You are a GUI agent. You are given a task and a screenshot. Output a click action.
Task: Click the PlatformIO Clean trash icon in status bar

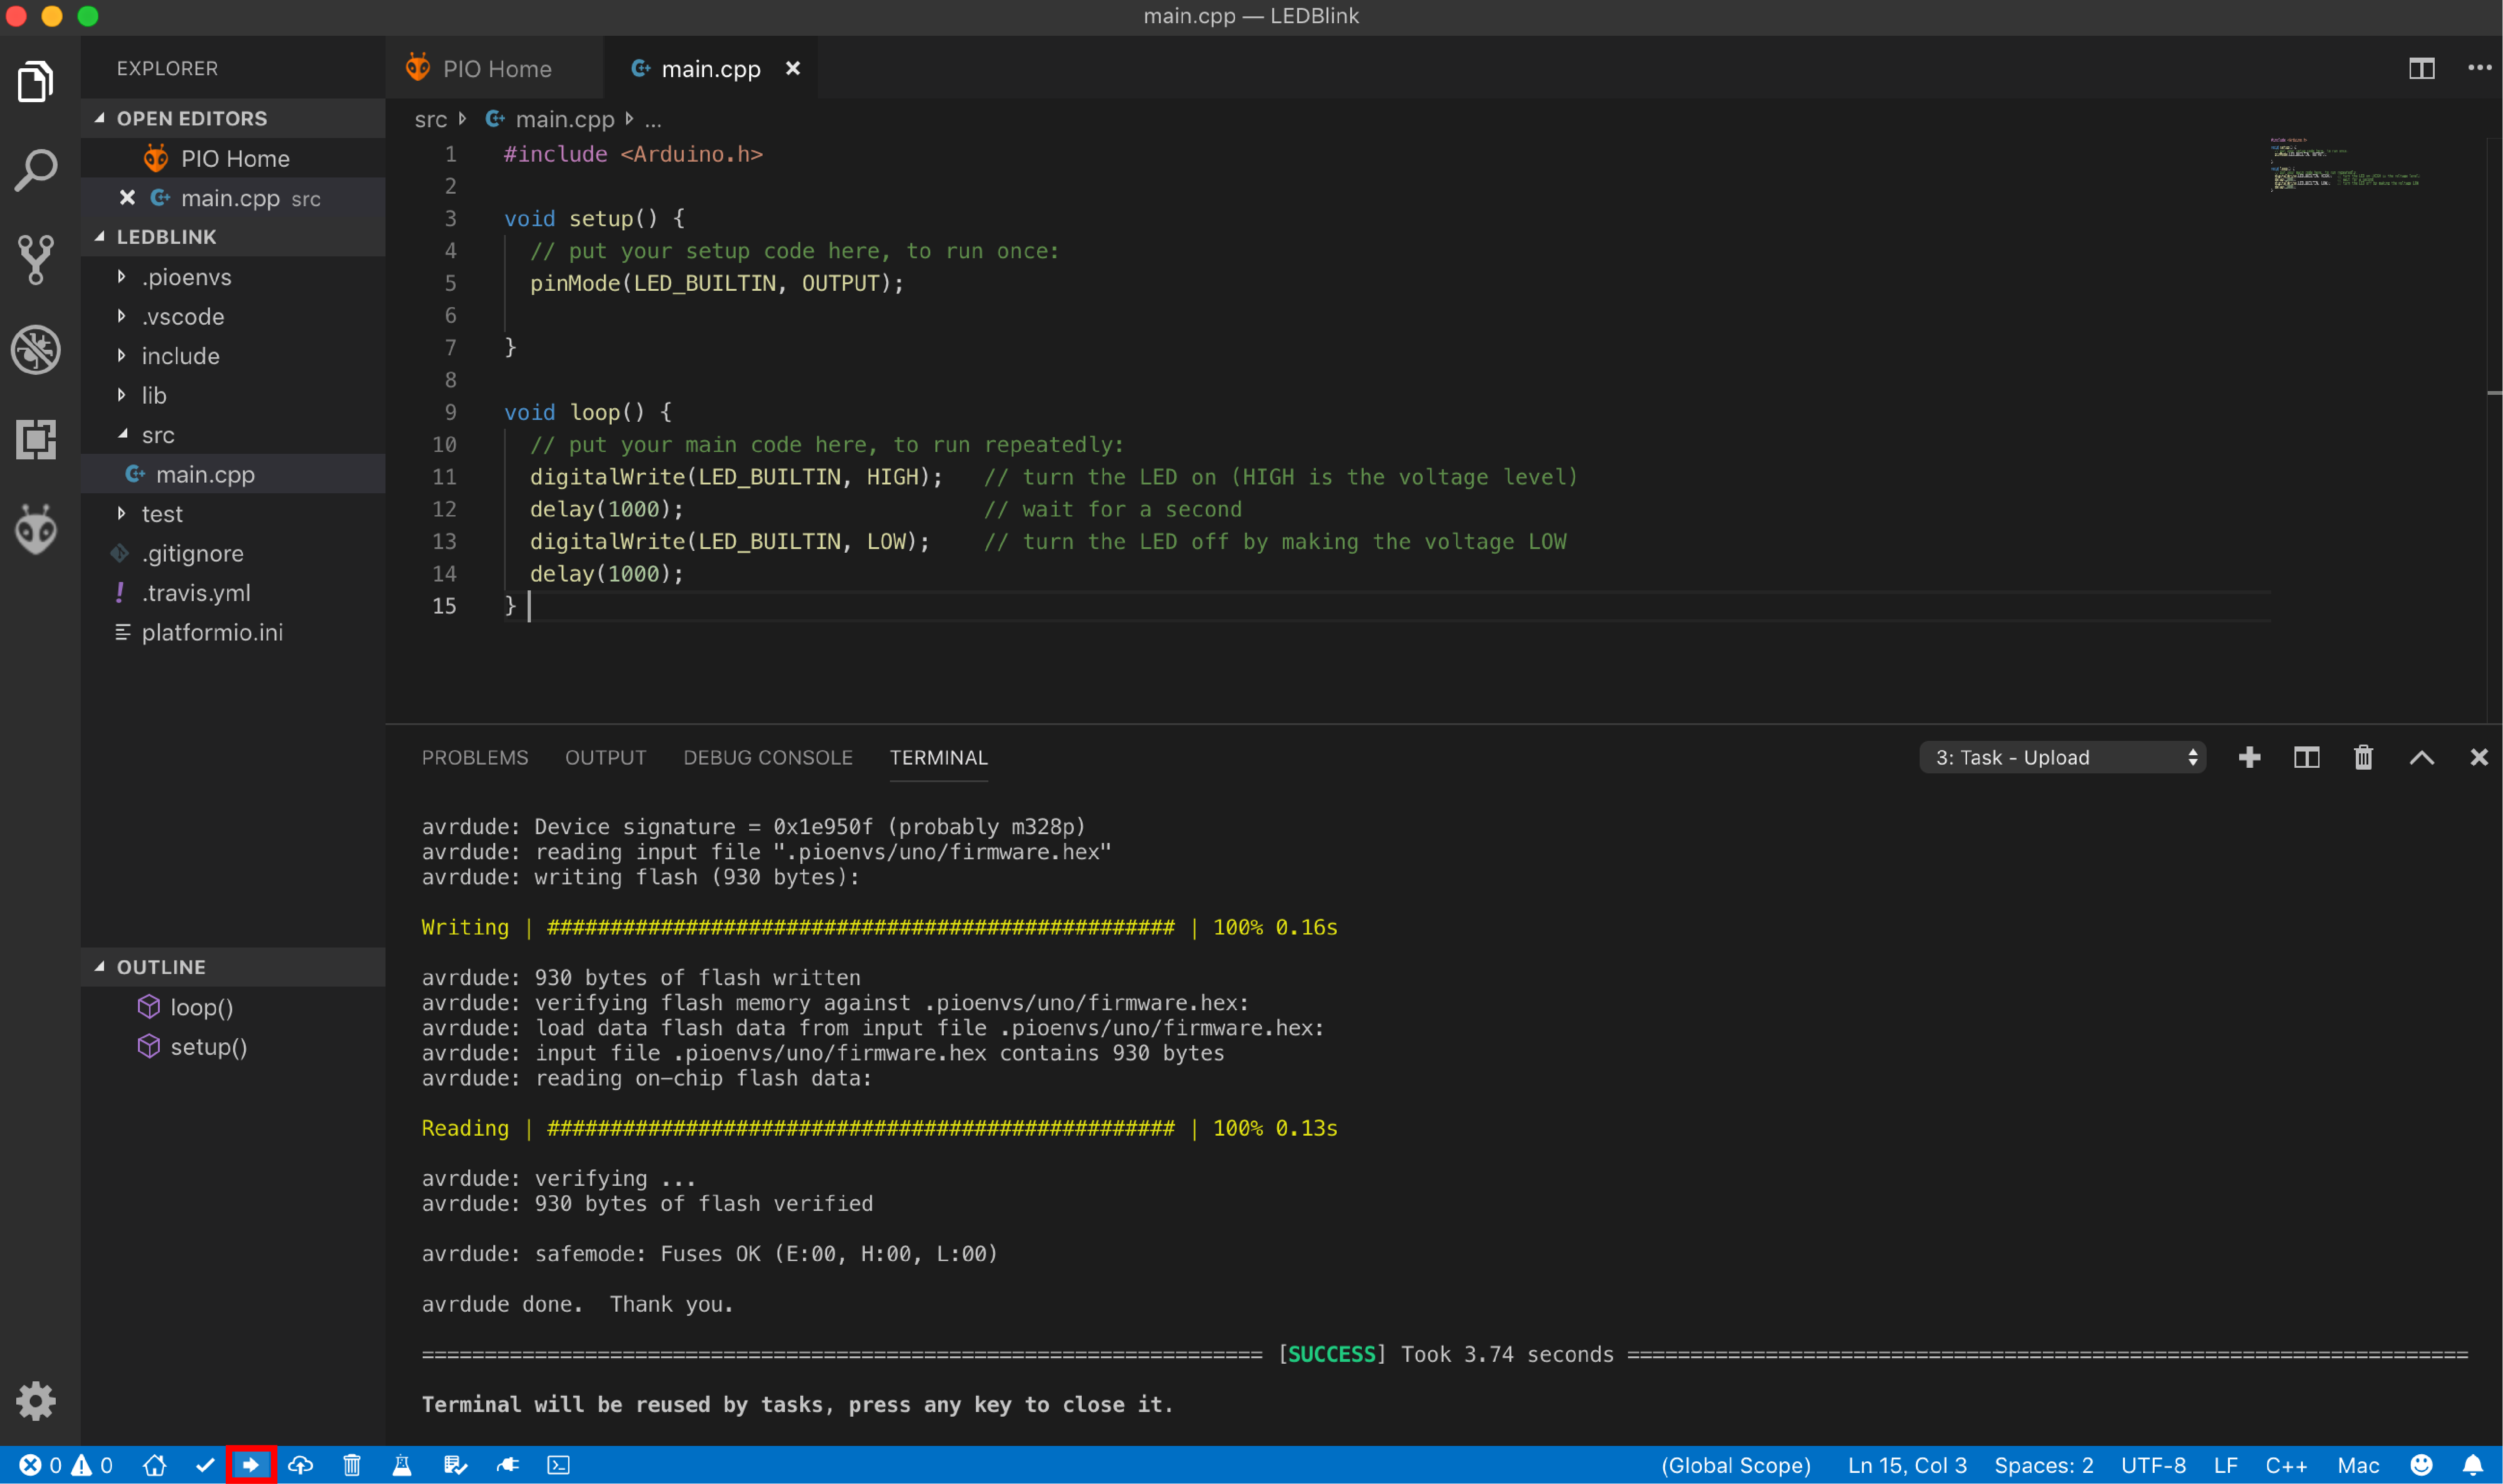pos(351,1465)
